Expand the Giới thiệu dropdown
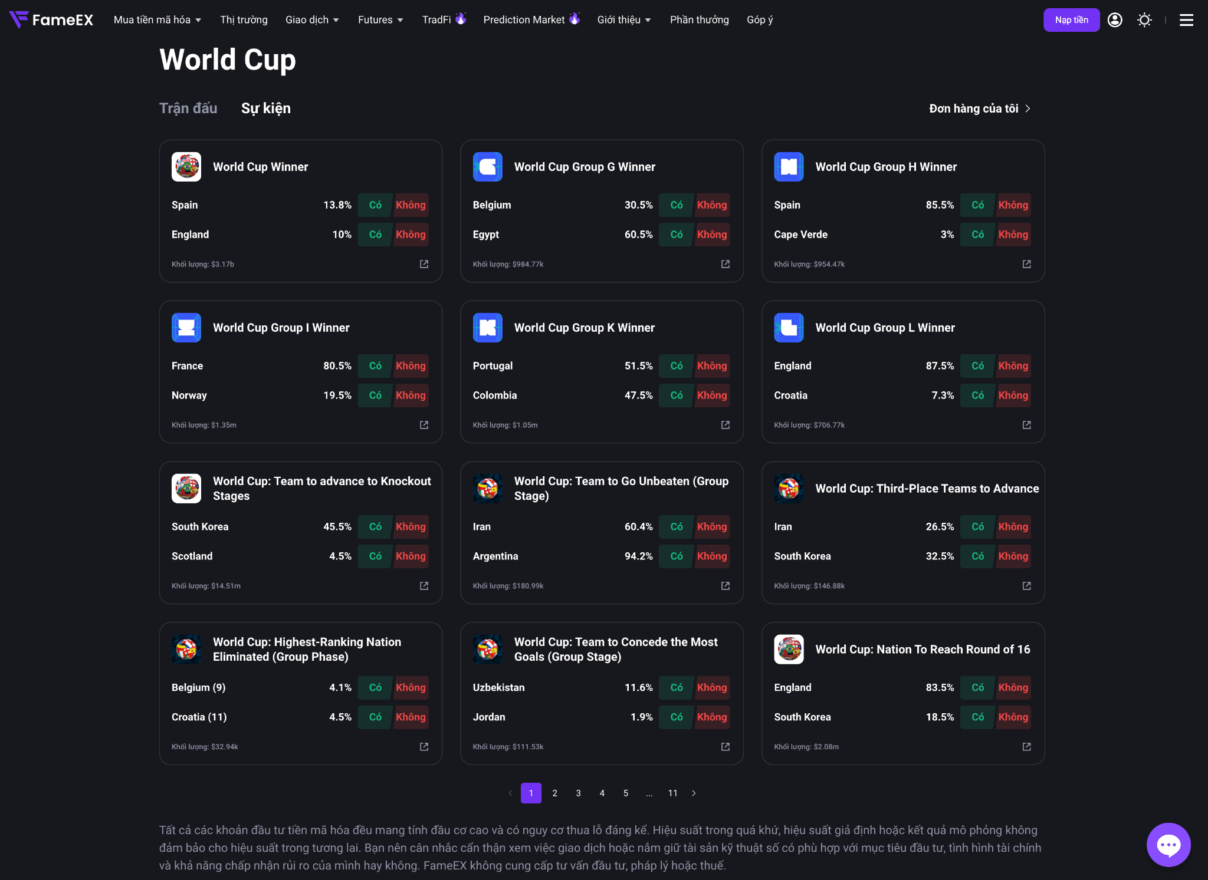This screenshot has height=880, width=1208. tap(624, 20)
